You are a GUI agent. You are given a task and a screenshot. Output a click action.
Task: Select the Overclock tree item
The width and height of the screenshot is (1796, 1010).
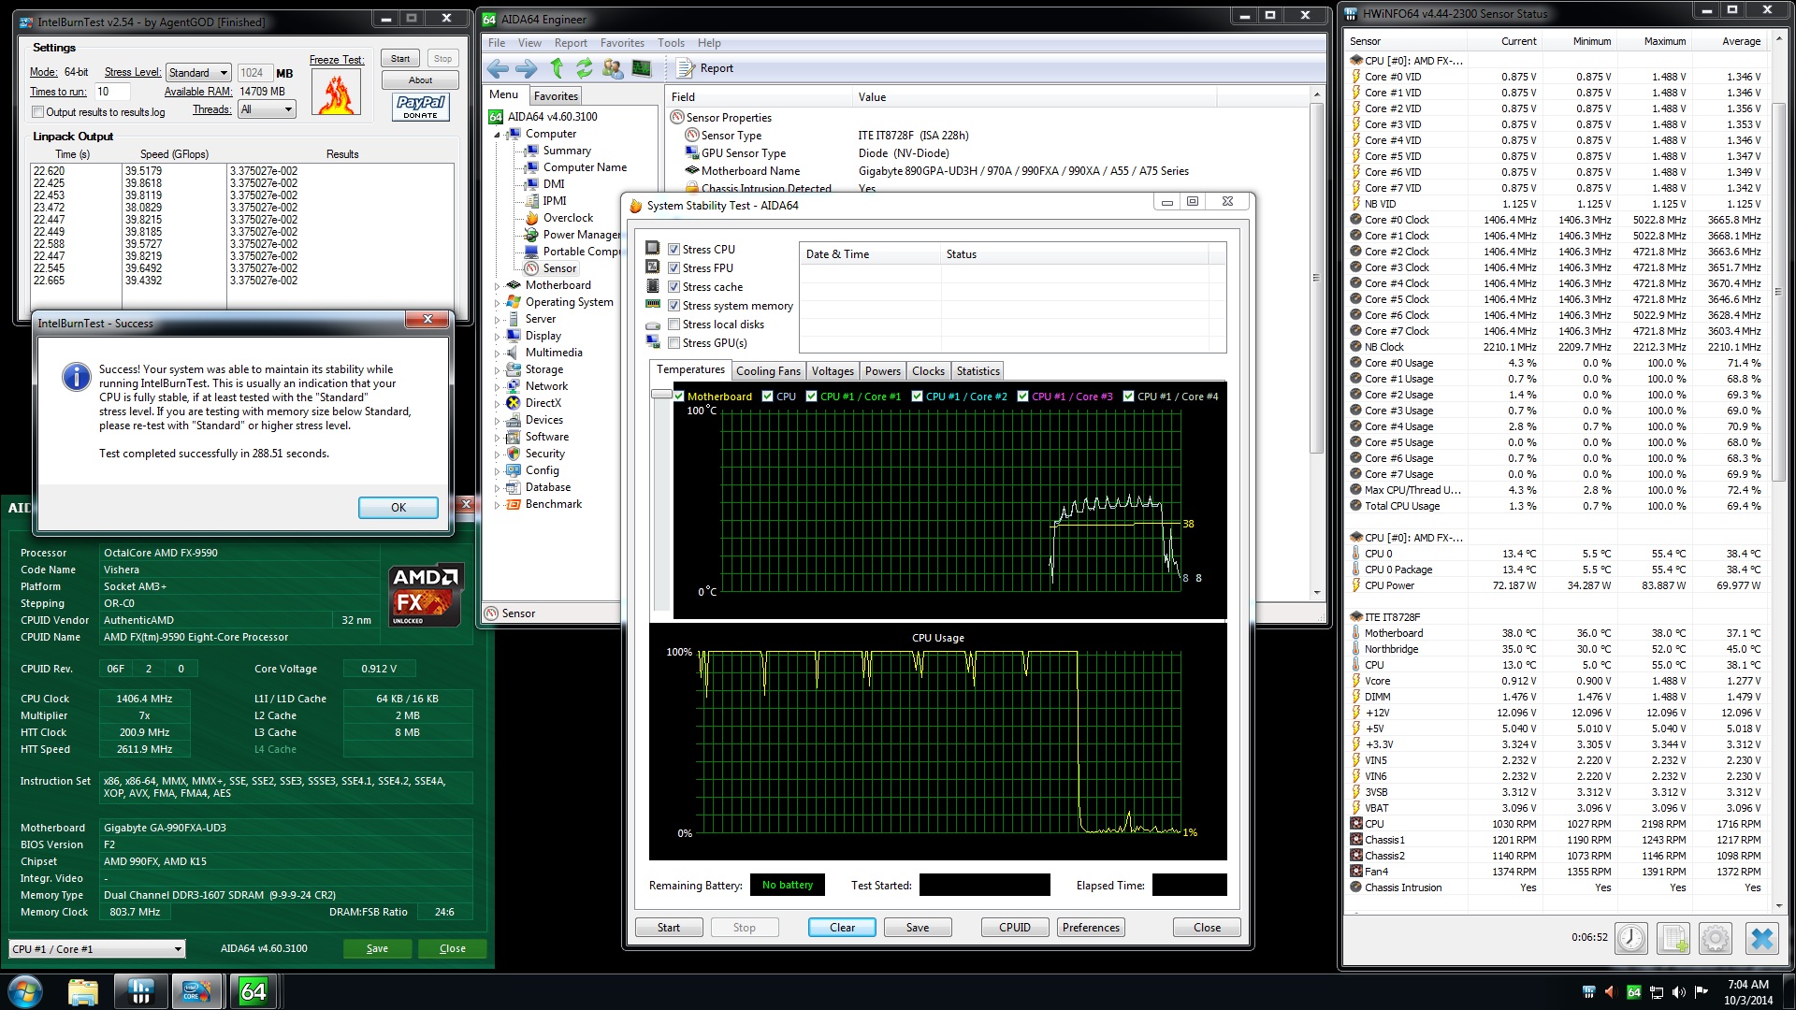(567, 218)
